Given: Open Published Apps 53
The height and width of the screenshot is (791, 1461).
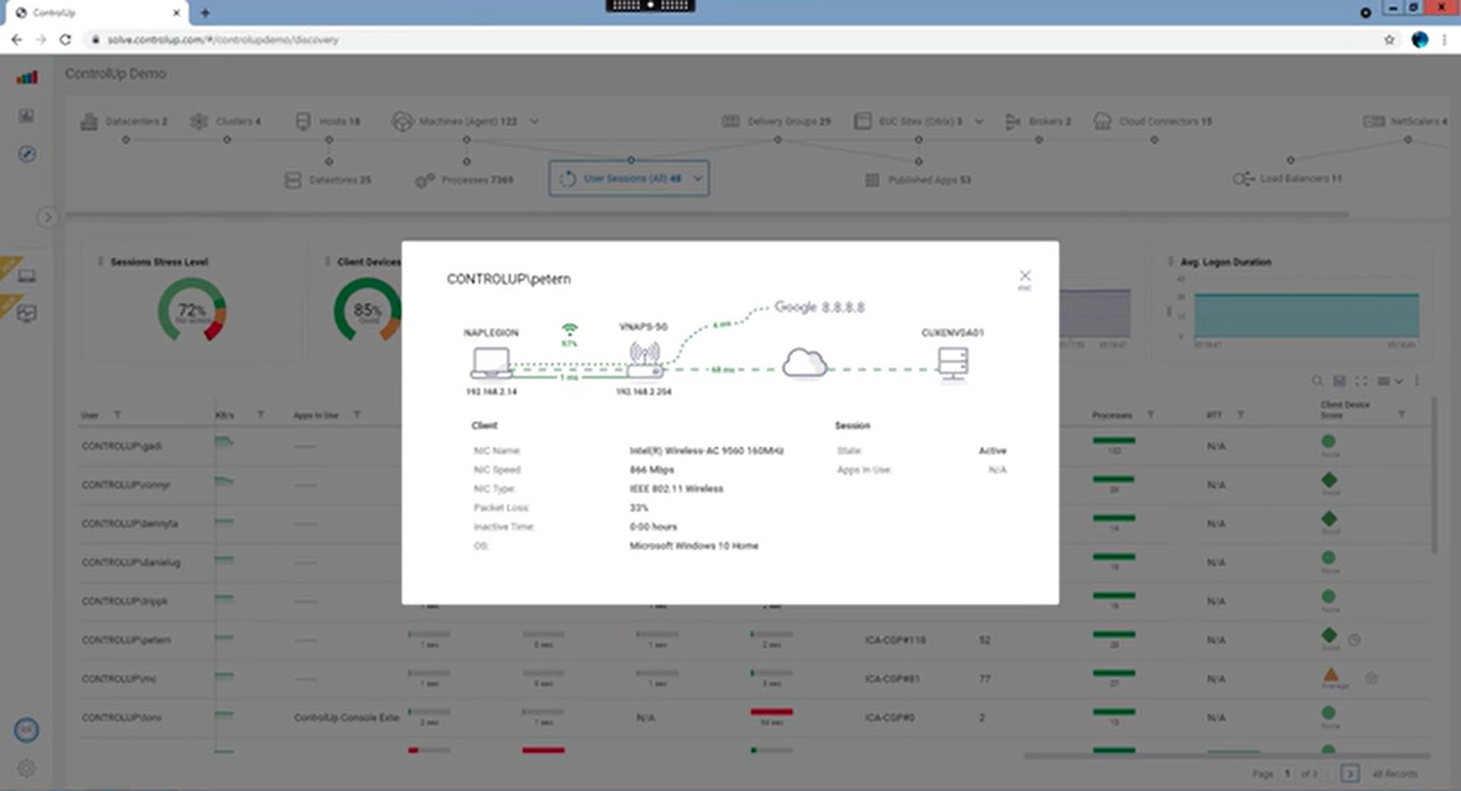Looking at the screenshot, I should [918, 179].
